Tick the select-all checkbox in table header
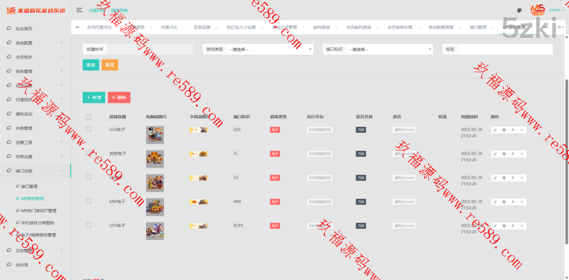The image size is (569, 280). point(88,117)
